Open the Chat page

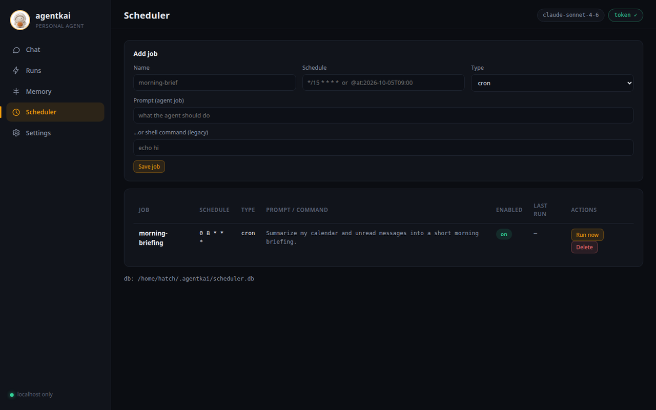click(x=55, y=50)
